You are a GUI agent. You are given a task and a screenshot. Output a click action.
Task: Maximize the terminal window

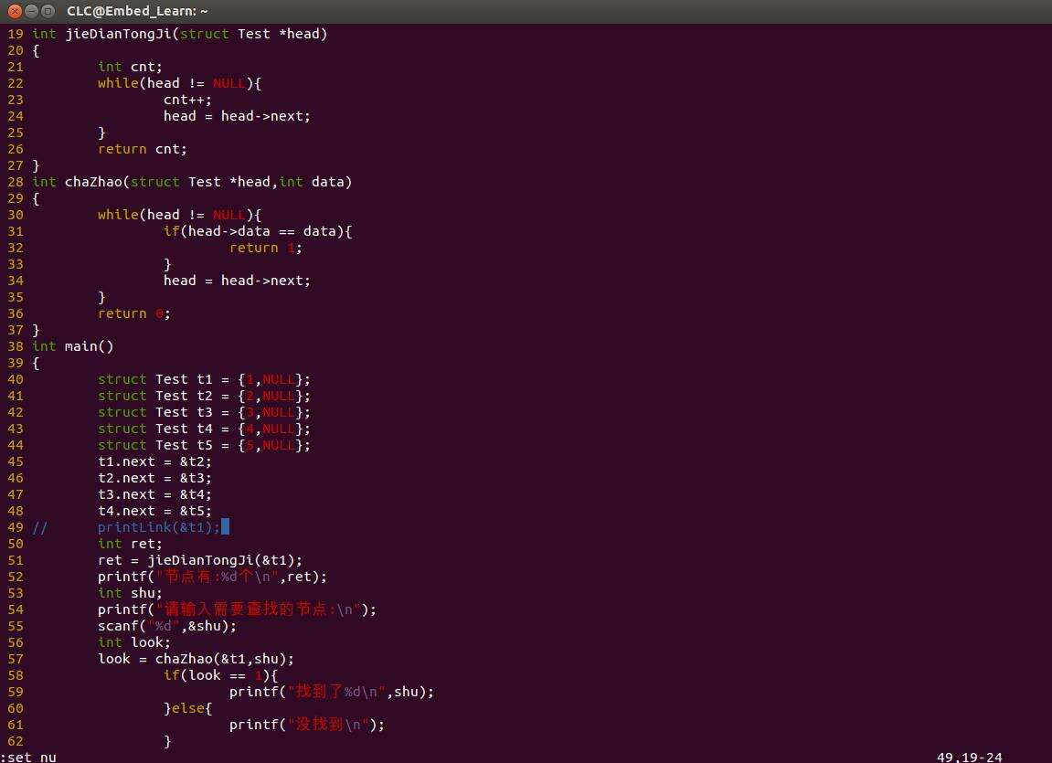(49, 11)
